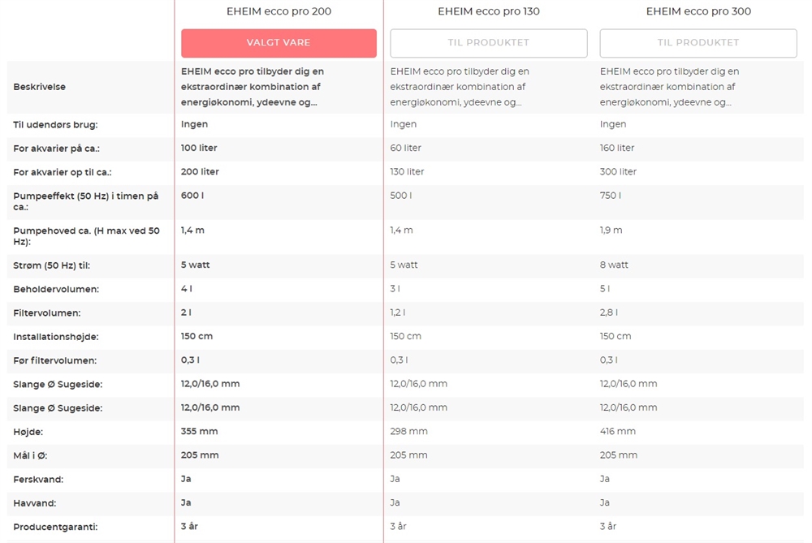Click the 416 mm height value
Image resolution: width=812 pixels, height=543 pixels.
(617, 431)
